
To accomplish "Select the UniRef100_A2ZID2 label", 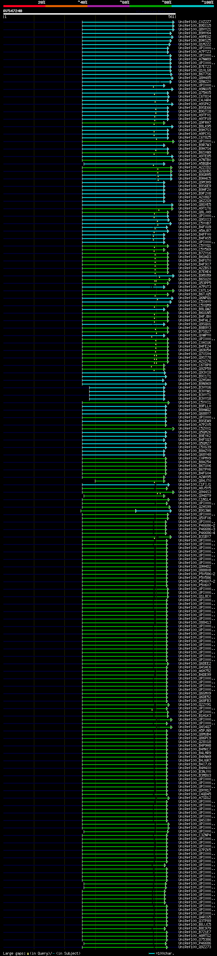I will click(x=195, y=168).
